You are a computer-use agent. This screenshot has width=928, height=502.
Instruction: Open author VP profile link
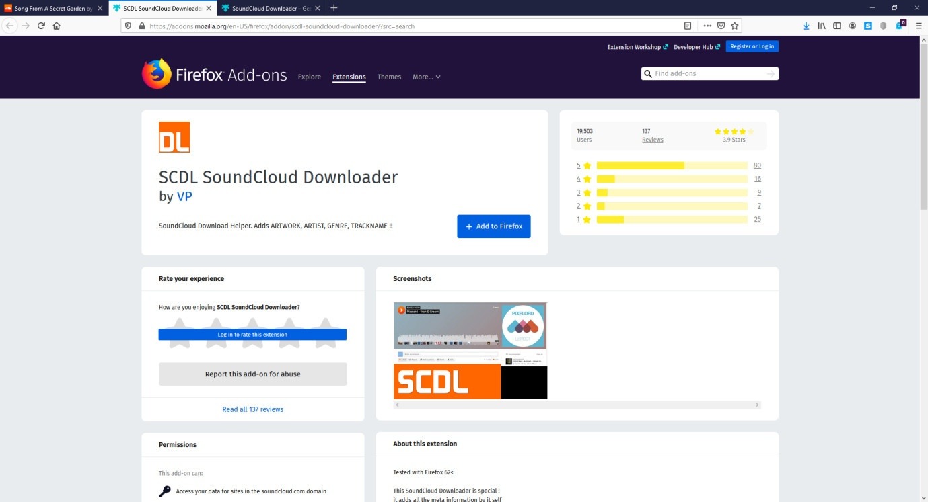[x=184, y=196]
